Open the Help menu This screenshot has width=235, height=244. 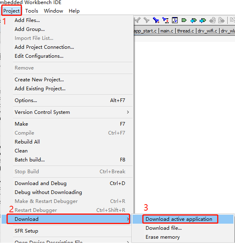pyautogui.click(x=74, y=11)
